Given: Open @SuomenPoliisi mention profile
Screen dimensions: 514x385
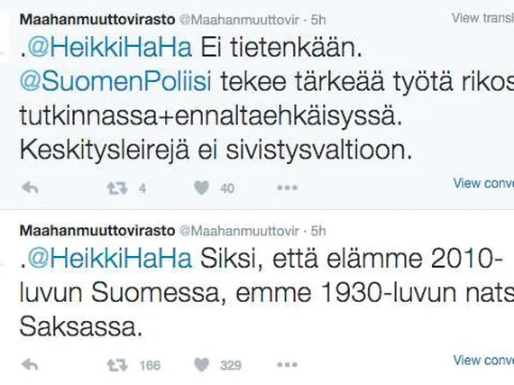Looking at the screenshot, I should tap(115, 82).
